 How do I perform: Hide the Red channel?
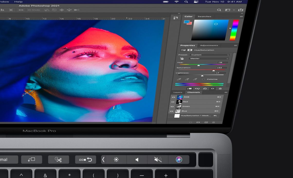coord(173,102)
